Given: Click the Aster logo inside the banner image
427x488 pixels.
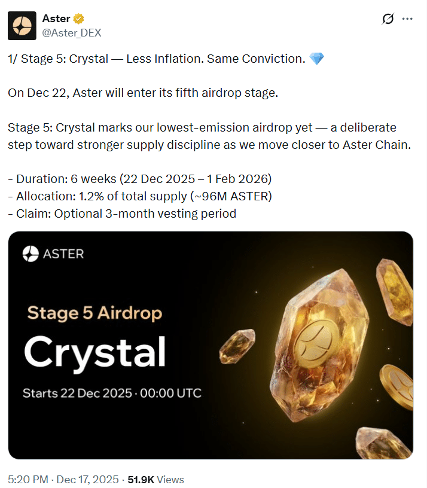Looking at the screenshot, I should (x=32, y=254).
